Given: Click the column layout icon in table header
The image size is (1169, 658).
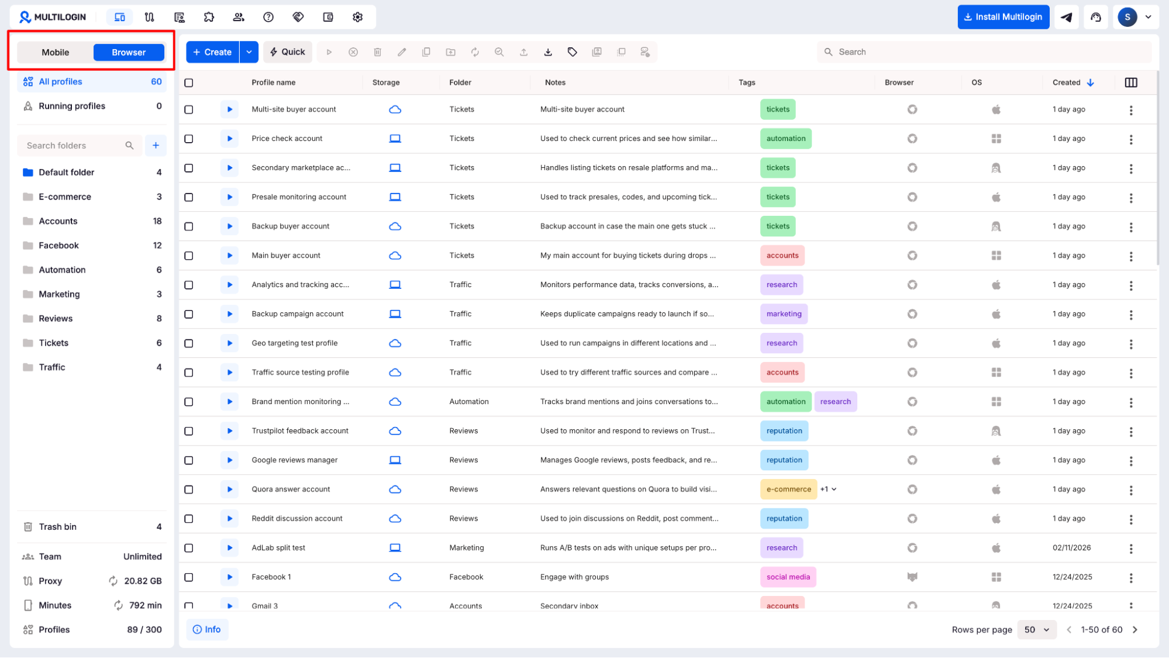Looking at the screenshot, I should point(1131,82).
